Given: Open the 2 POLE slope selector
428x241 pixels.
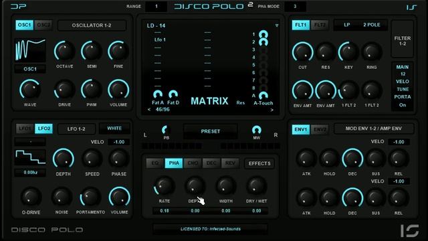Looking at the screenshot, I should coord(372,25).
